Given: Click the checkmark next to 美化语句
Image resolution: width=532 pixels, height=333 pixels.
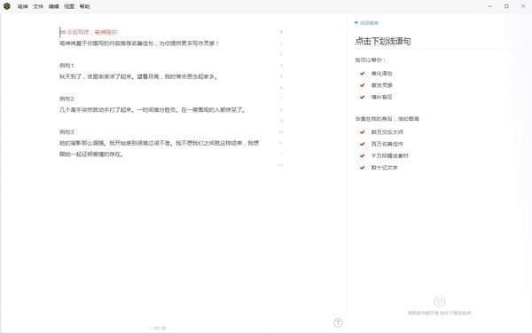Looking at the screenshot, I should tap(363, 74).
